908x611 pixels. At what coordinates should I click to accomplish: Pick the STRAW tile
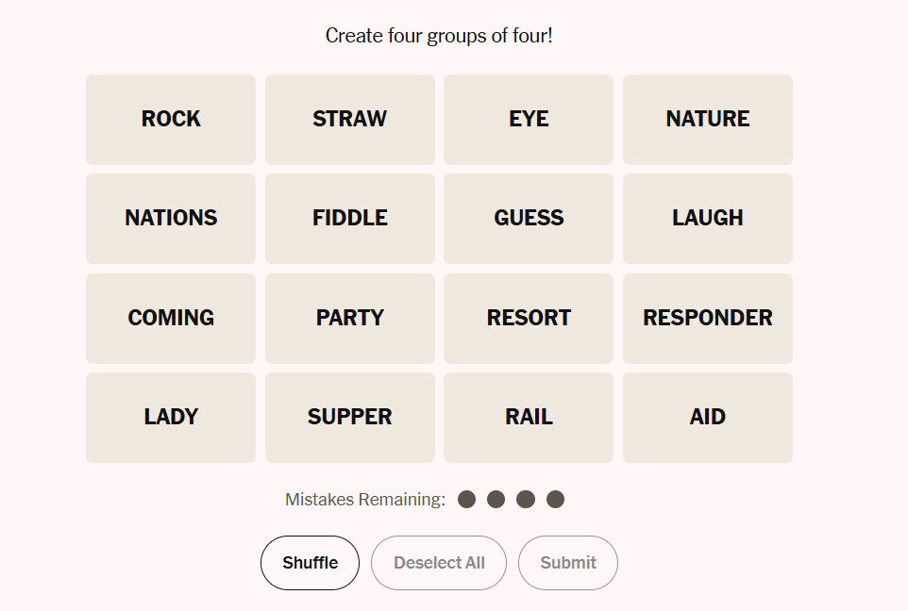350,120
